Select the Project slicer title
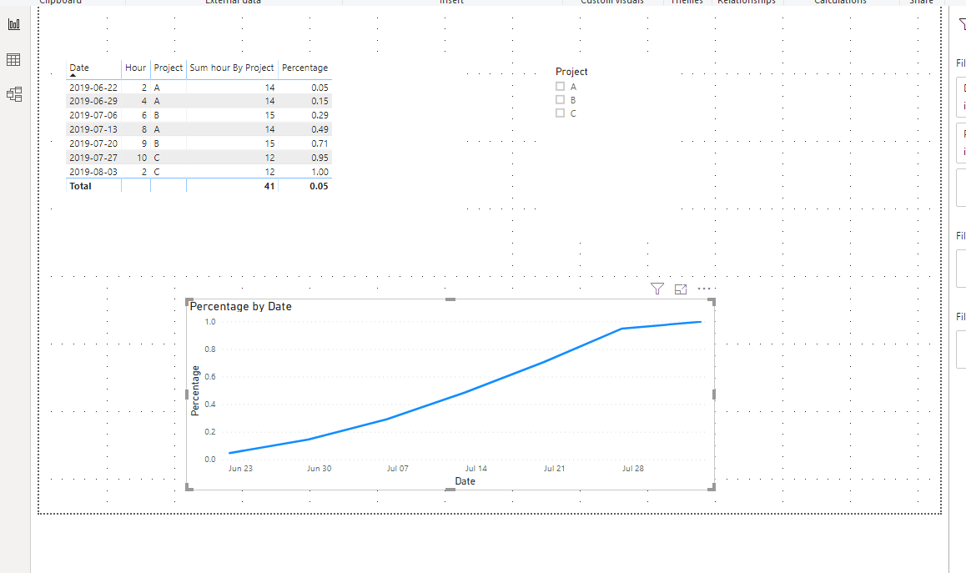 pos(571,72)
